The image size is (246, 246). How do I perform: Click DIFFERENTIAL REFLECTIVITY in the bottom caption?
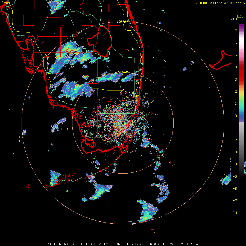pyautogui.click(x=78, y=244)
